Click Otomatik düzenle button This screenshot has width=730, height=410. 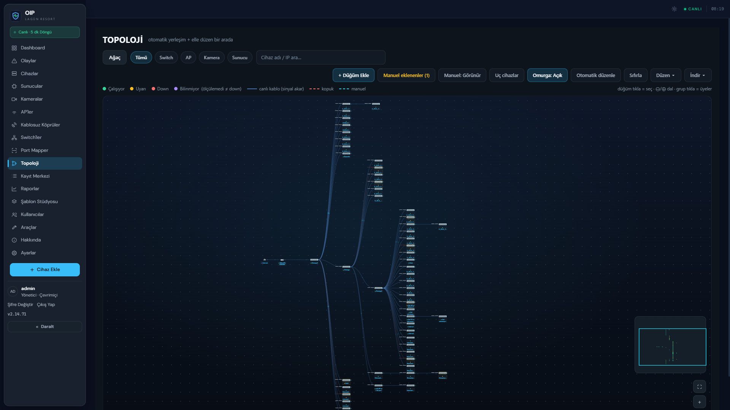coord(595,75)
